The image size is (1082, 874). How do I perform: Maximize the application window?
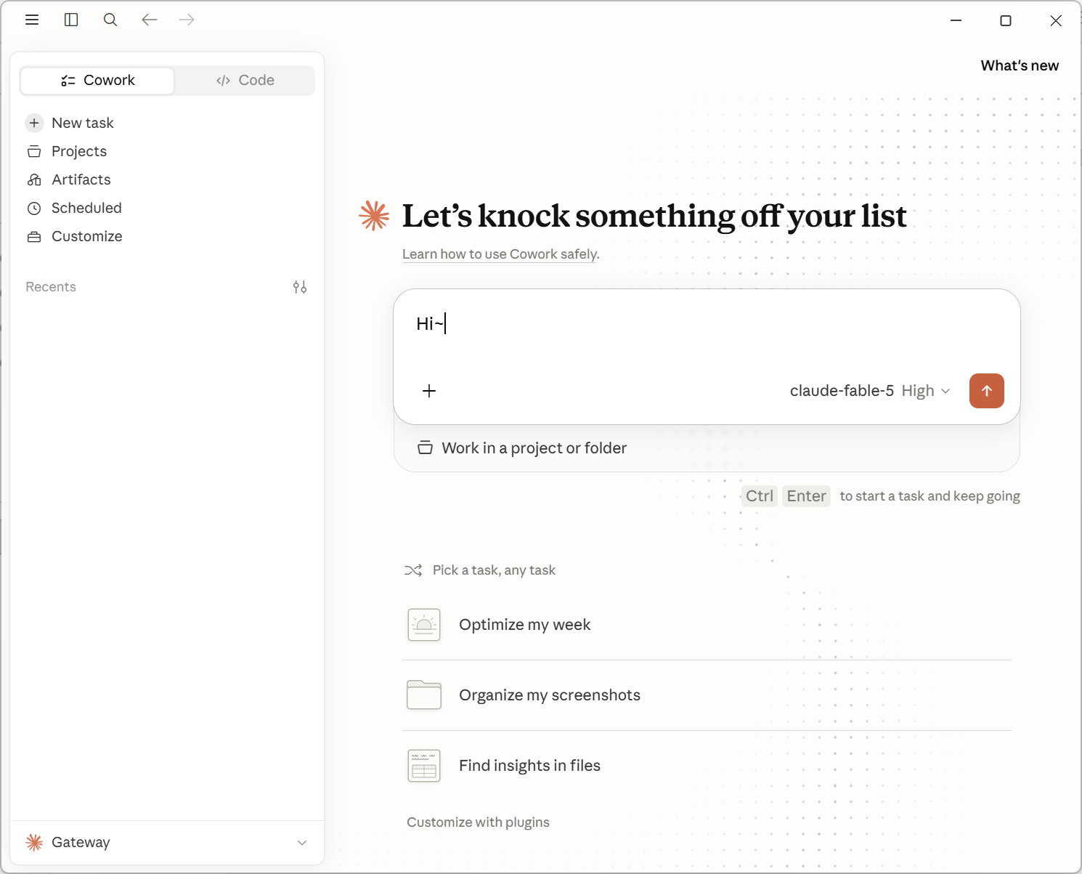point(1006,20)
